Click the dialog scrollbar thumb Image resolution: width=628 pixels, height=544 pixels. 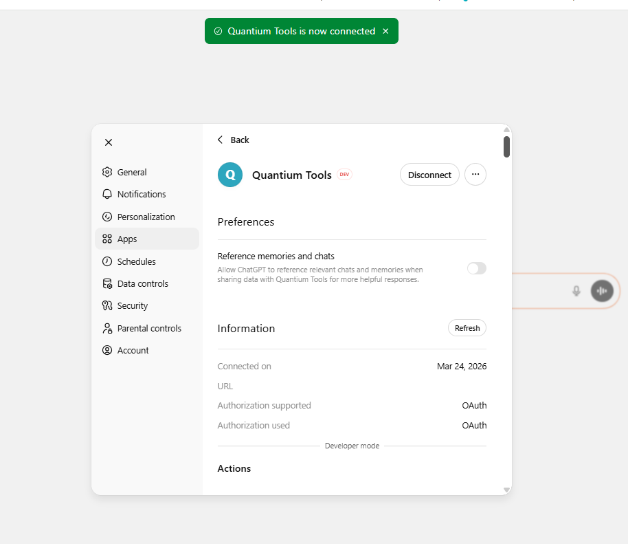tap(506, 146)
